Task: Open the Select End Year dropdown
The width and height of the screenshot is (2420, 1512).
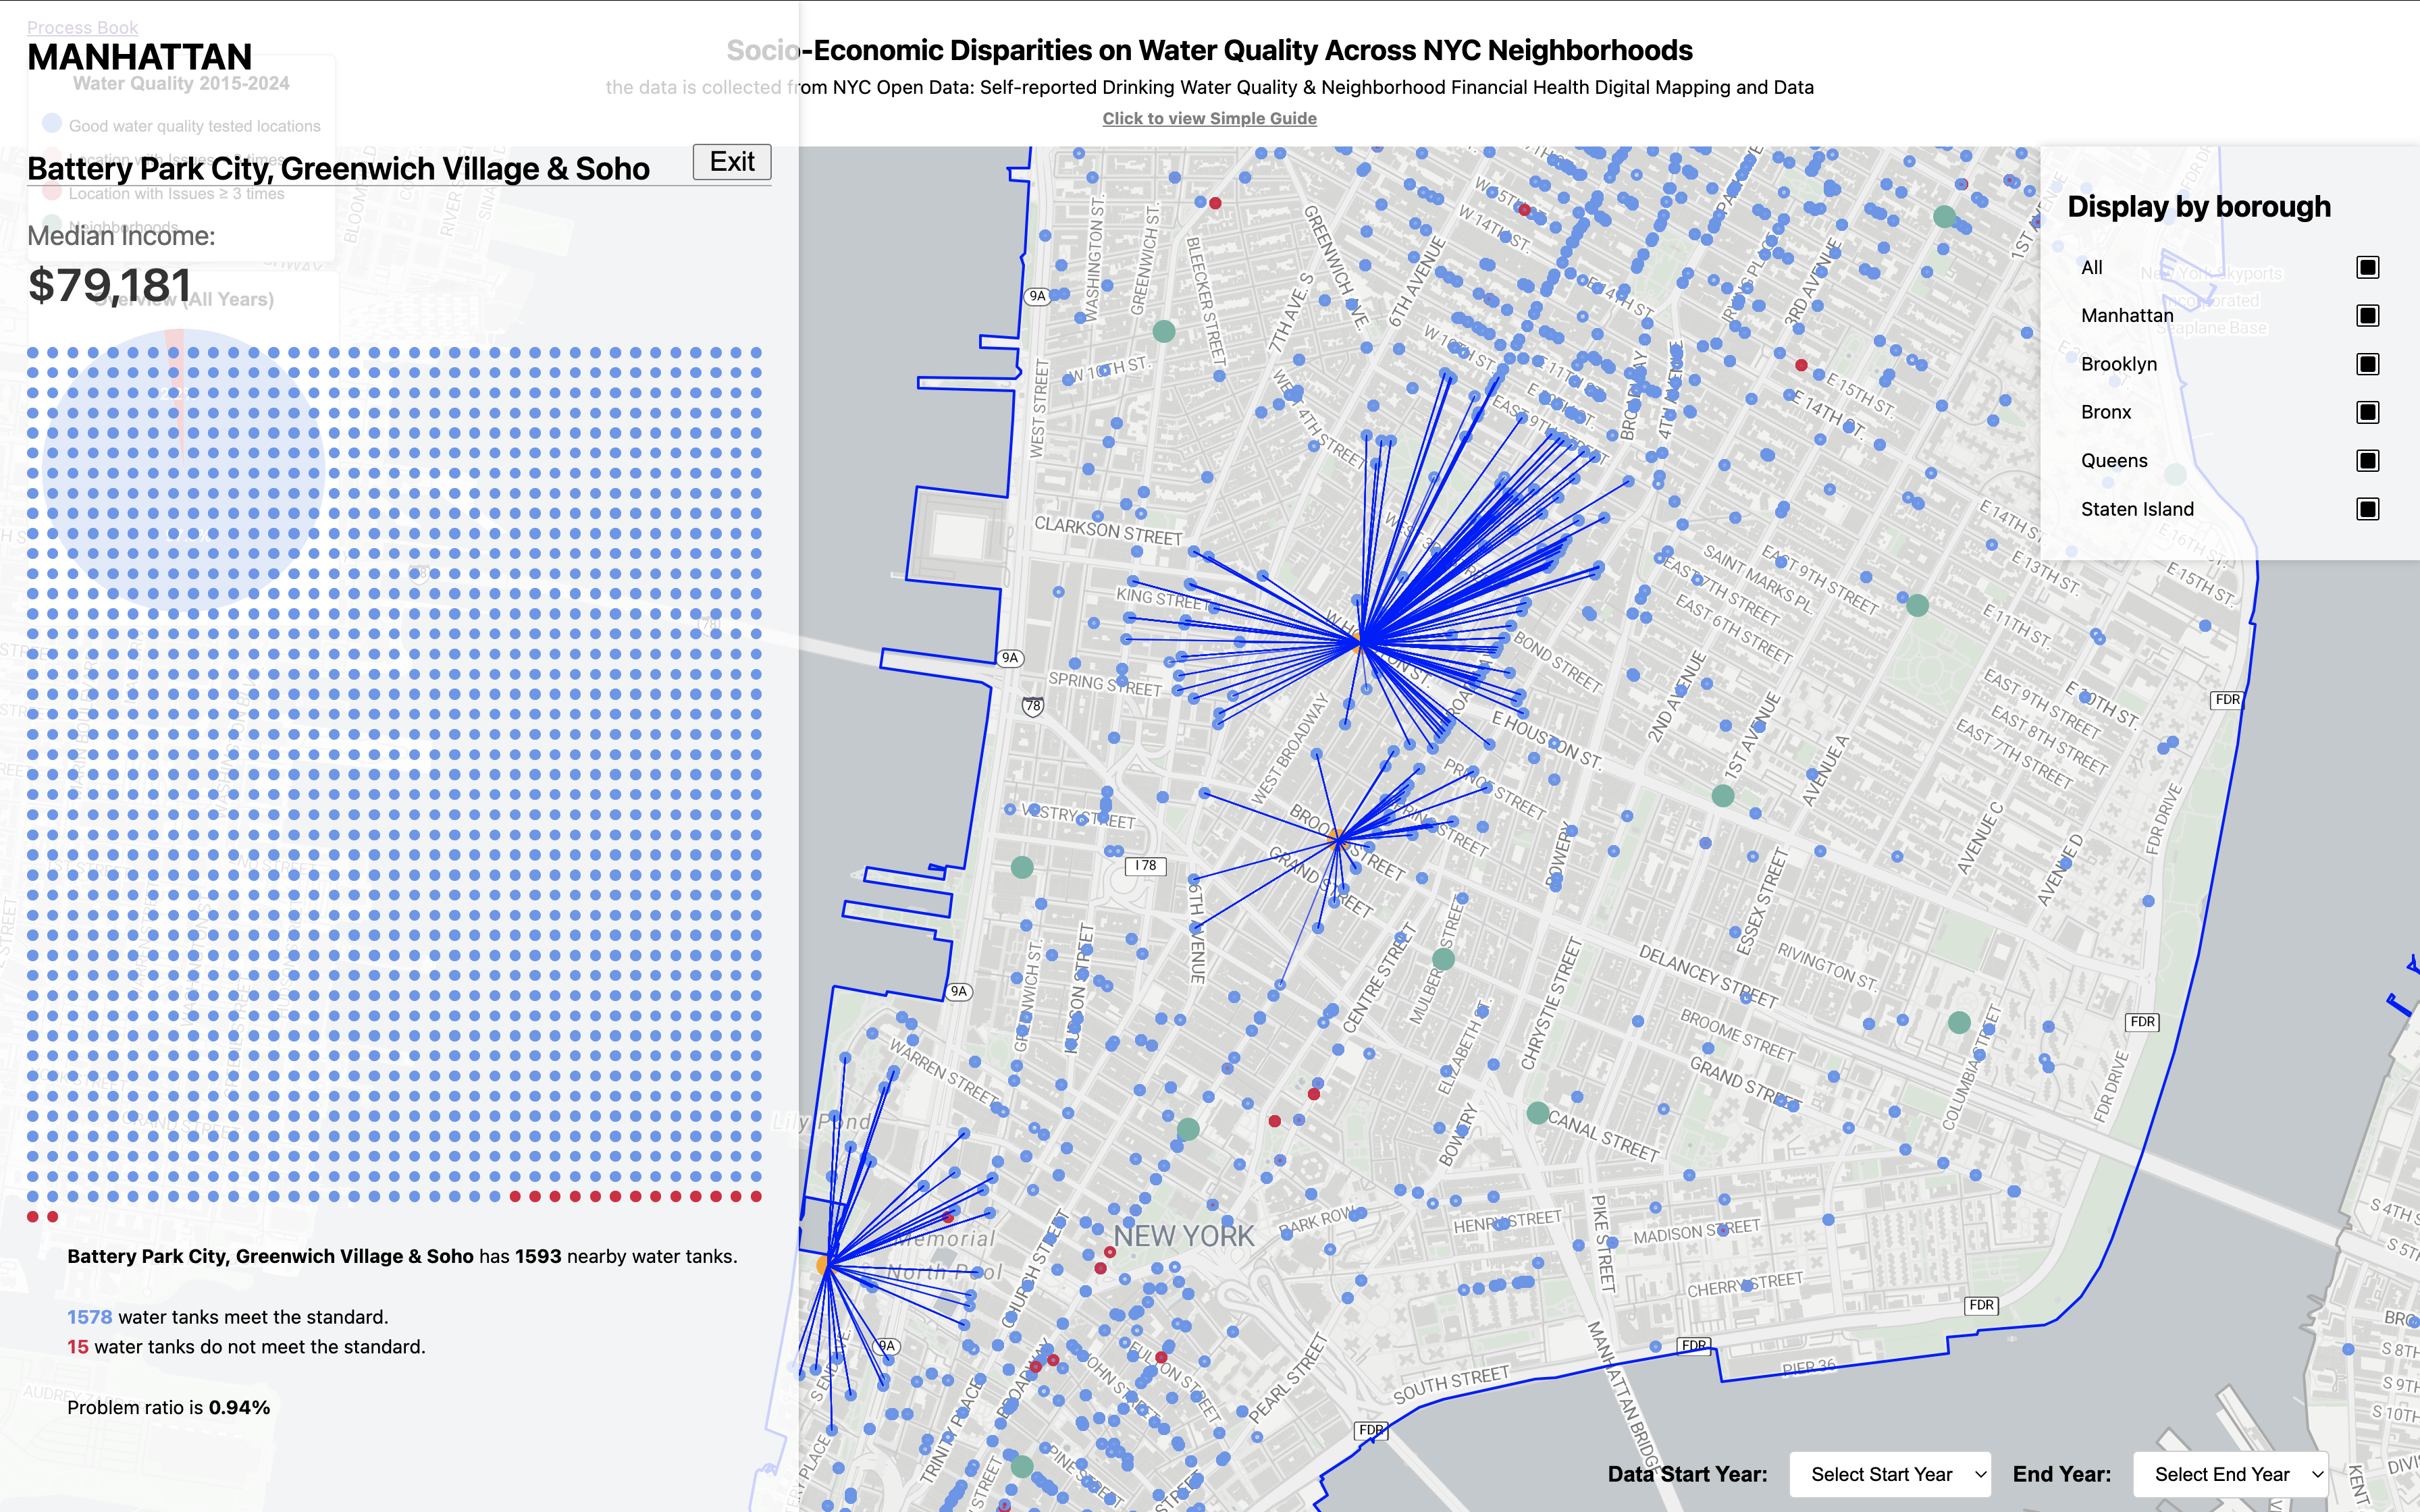Action: point(2231,1474)
